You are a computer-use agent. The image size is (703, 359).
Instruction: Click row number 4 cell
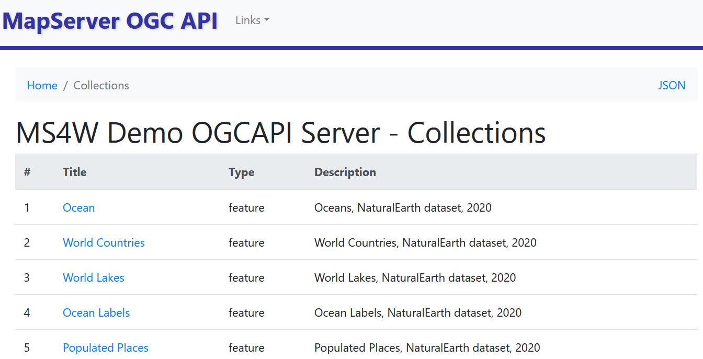[27, 313]
